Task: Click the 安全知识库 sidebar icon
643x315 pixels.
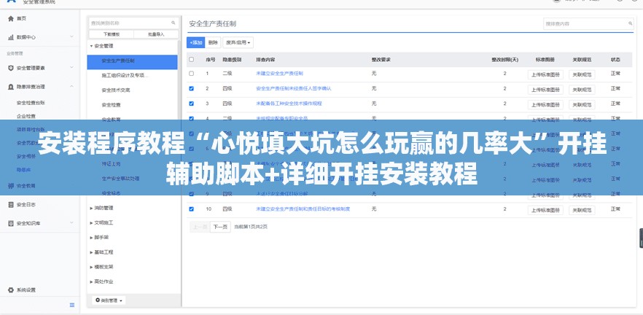Action: (x=11, y=223)
